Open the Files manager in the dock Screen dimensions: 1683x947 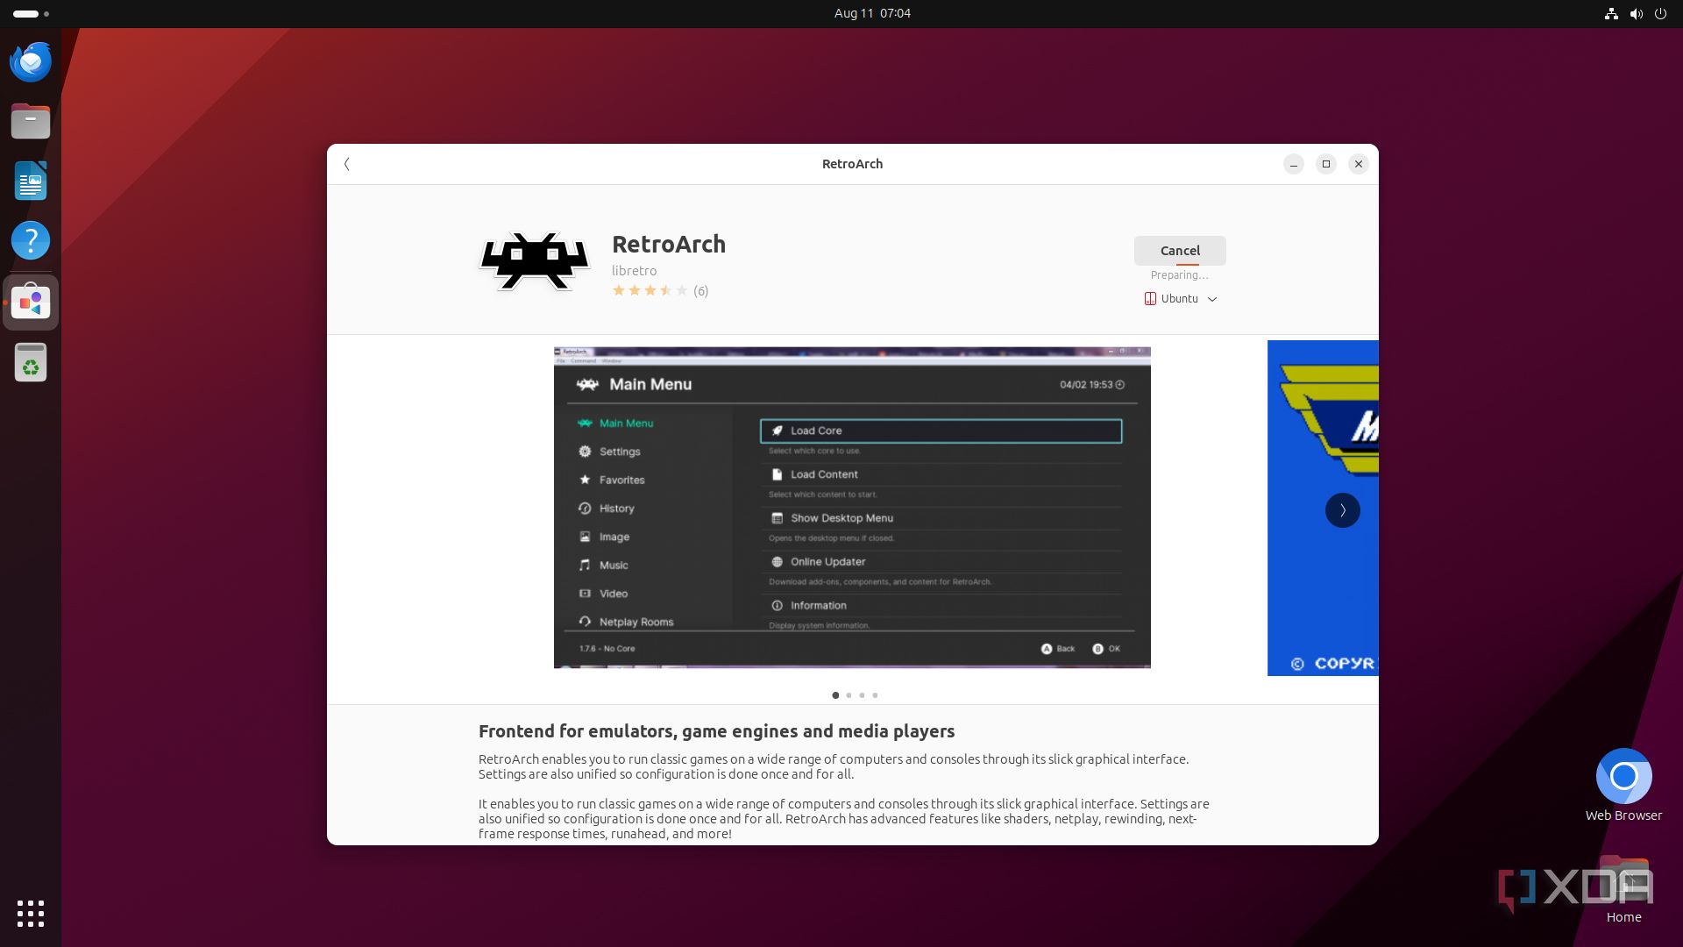pyautogui.click(x=31, y=121)
